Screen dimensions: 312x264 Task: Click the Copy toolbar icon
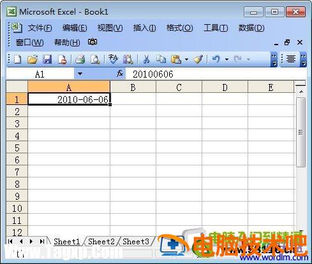click(x=161, y=59)
